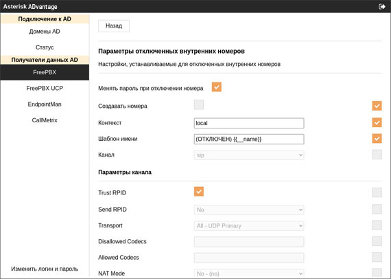Toggle override checkbox for Шаблон имени row
This screenshot has height=279, width=391.
tap(377, 138)
